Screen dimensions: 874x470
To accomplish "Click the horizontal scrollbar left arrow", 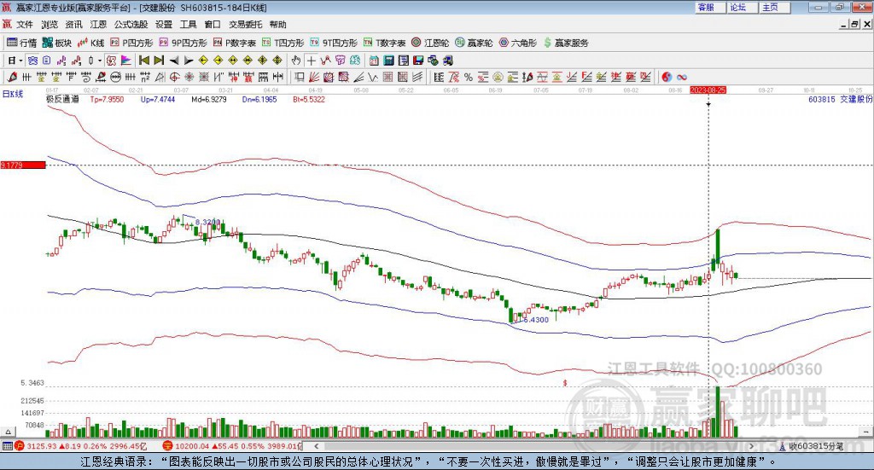I will tap(316, 446).
